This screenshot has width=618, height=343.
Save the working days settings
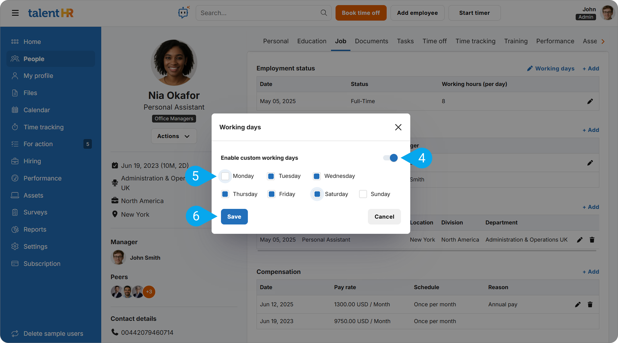234,217
